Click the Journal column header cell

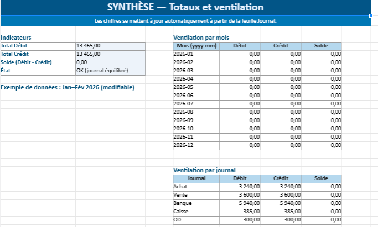click(196, 178)
